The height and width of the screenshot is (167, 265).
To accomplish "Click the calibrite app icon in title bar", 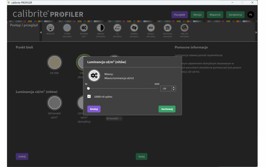I will 9,3.
